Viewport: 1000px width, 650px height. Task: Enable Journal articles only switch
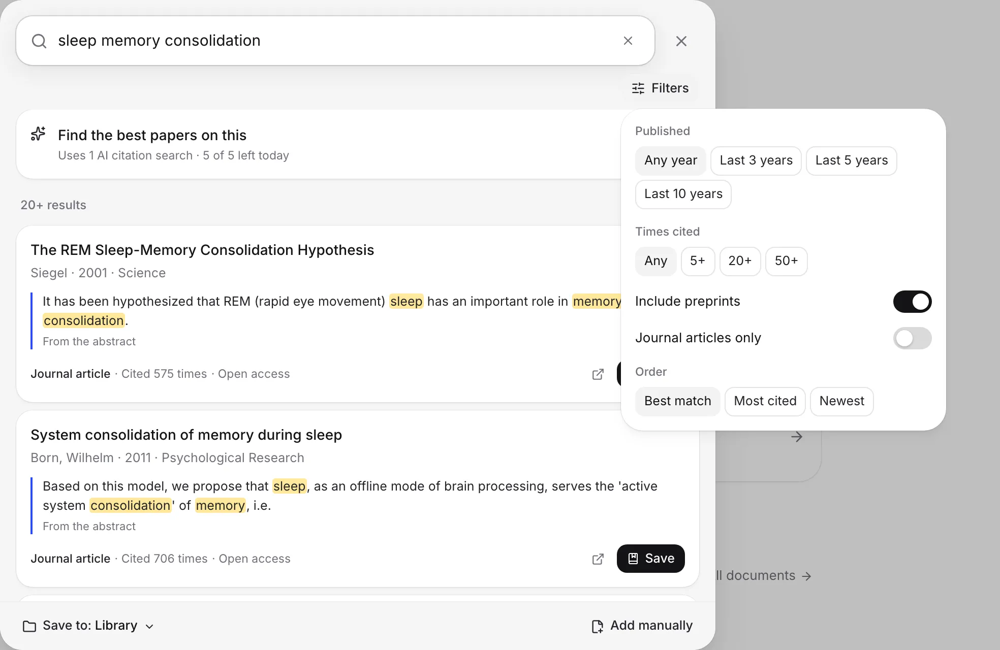click(913, 338)
